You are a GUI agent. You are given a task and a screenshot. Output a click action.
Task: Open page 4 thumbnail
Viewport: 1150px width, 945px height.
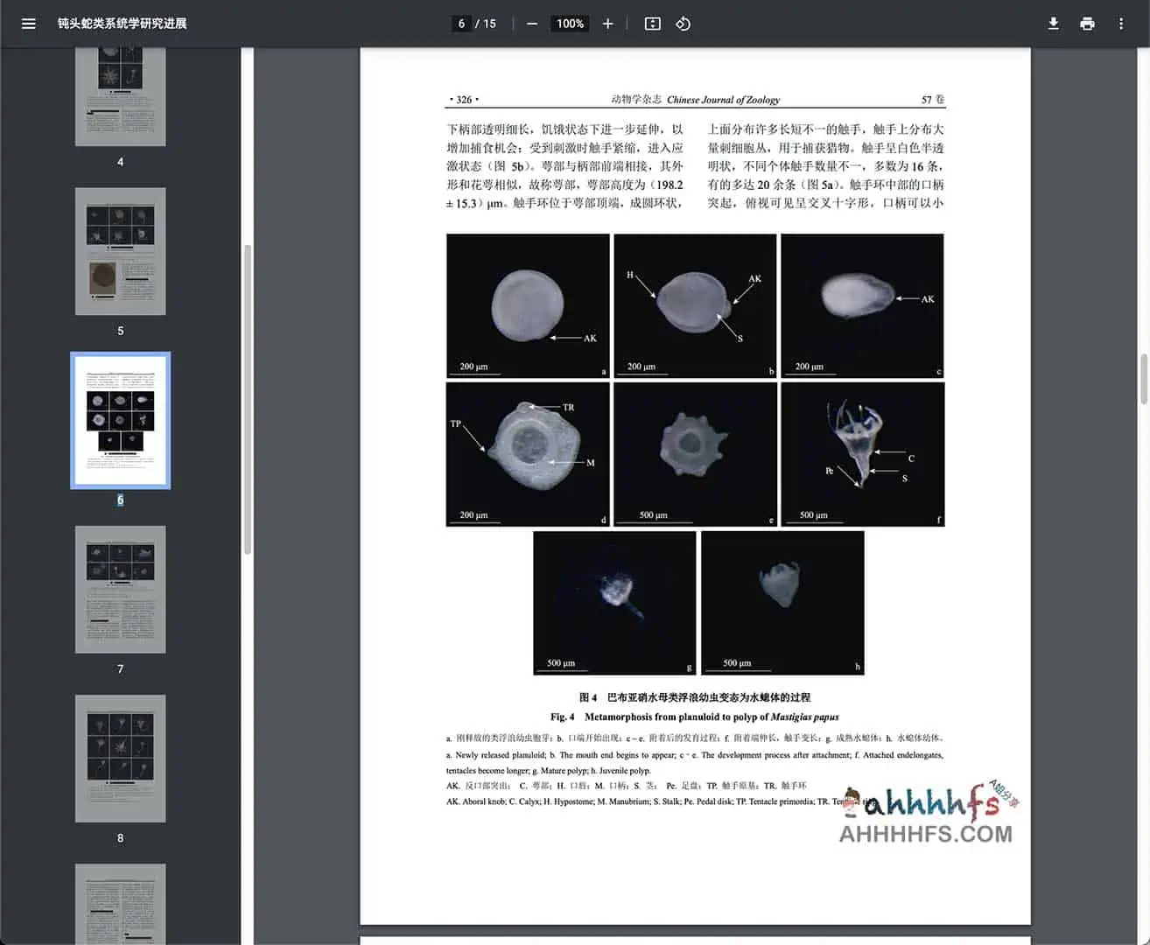coord(120,96)
